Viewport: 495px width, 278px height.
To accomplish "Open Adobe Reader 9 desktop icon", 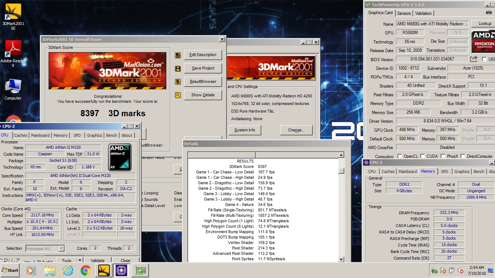I will (x=13, y=54).
